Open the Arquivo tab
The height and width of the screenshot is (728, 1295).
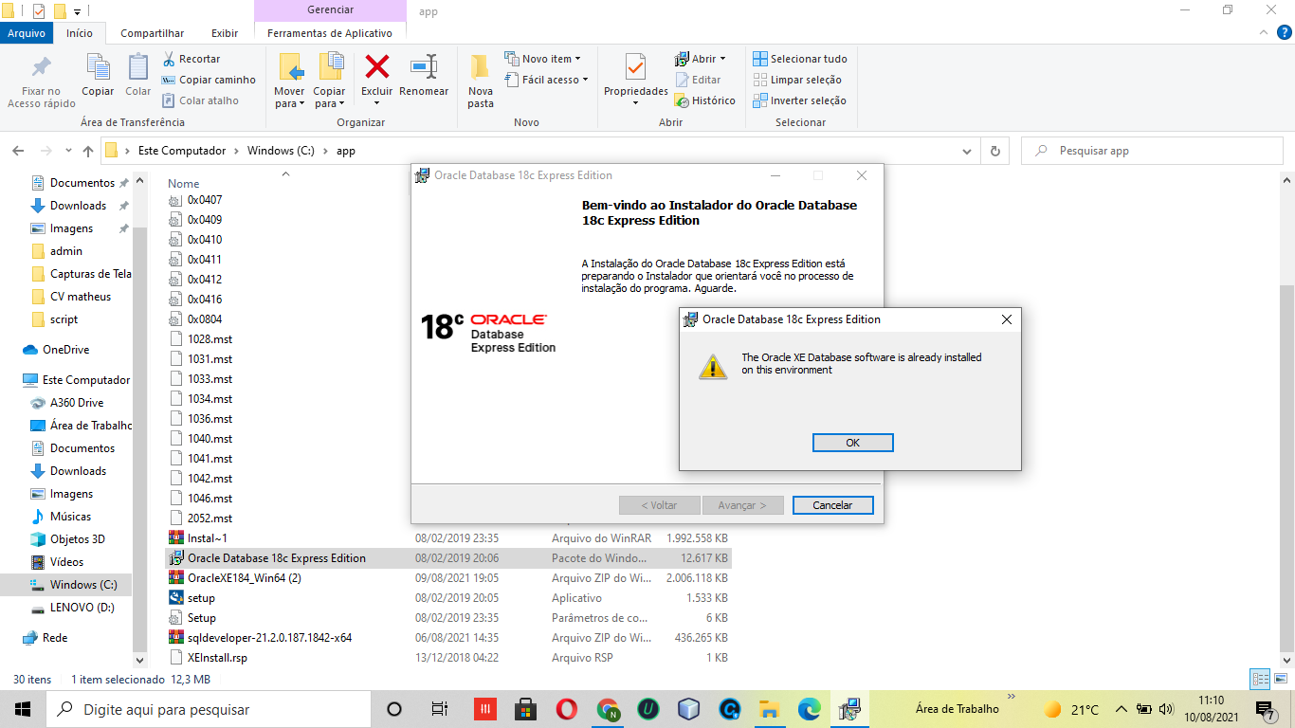27,33
